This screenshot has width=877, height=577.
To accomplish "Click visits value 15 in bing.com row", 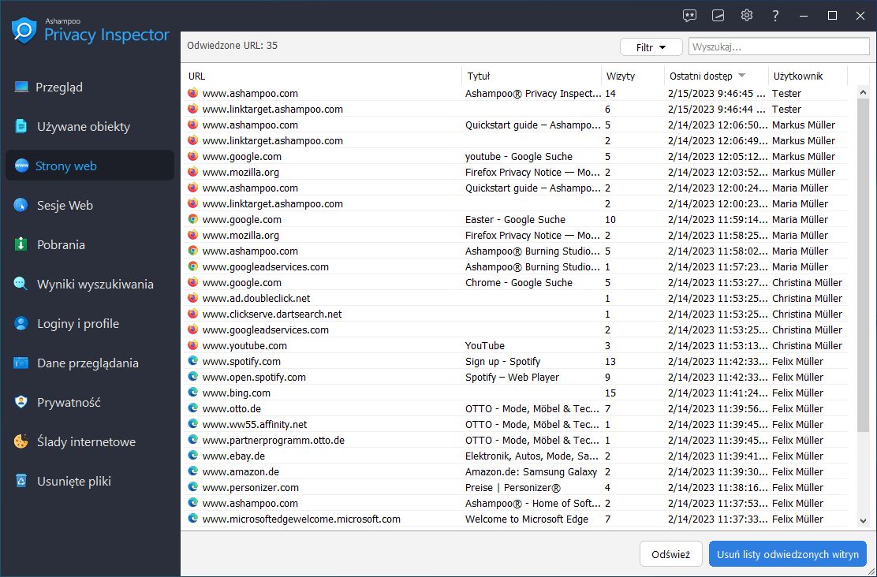I will coord(610,393).
